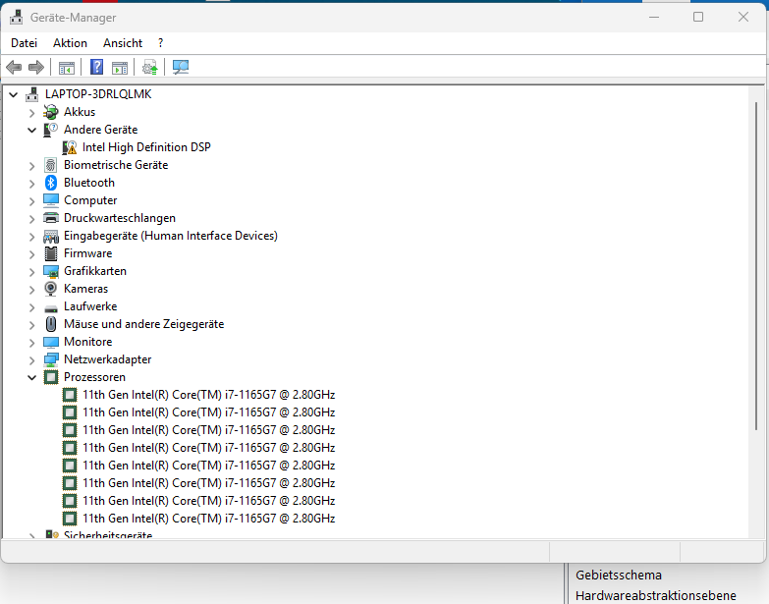Show or hide the console tree toolbar icon
This screenshot has height=604, width=769.
pos(66,68)
